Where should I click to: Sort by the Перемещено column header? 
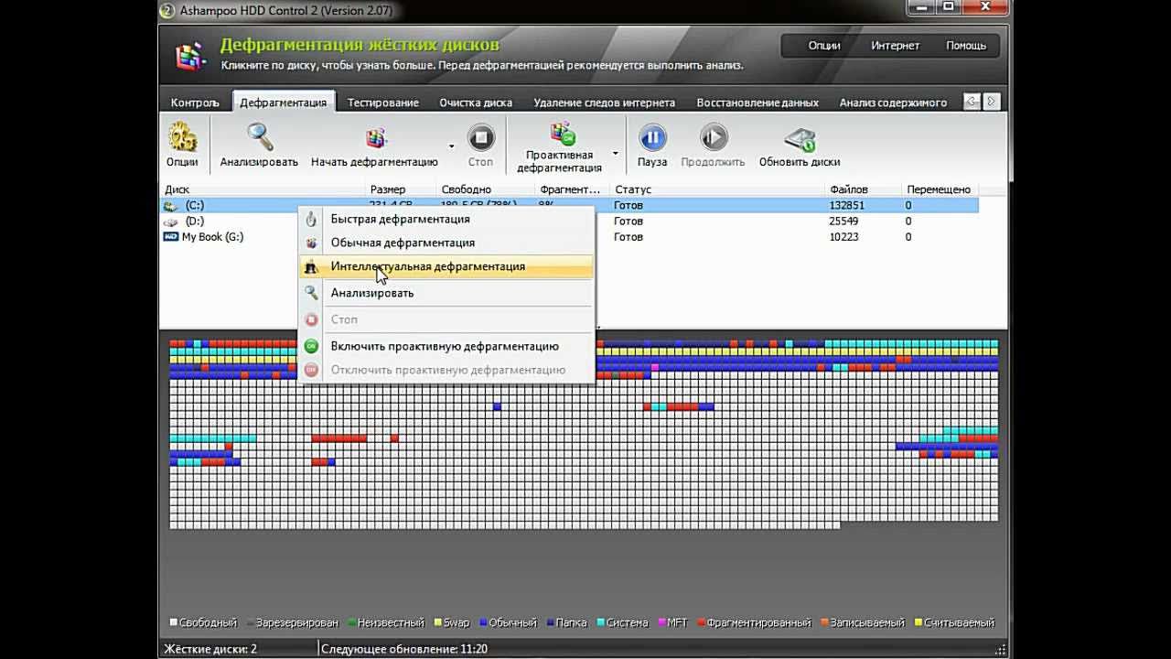click(x=940, y=189)
